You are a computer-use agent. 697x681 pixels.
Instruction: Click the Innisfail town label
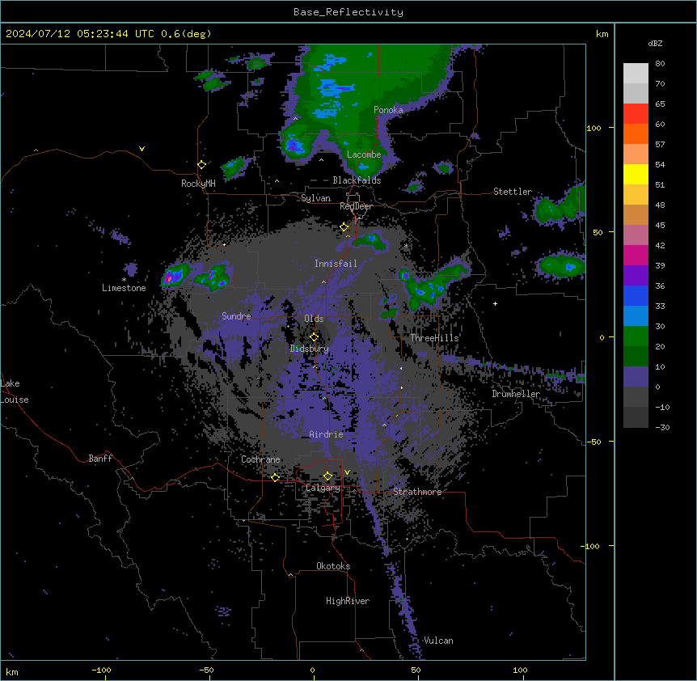click(336, 264)
